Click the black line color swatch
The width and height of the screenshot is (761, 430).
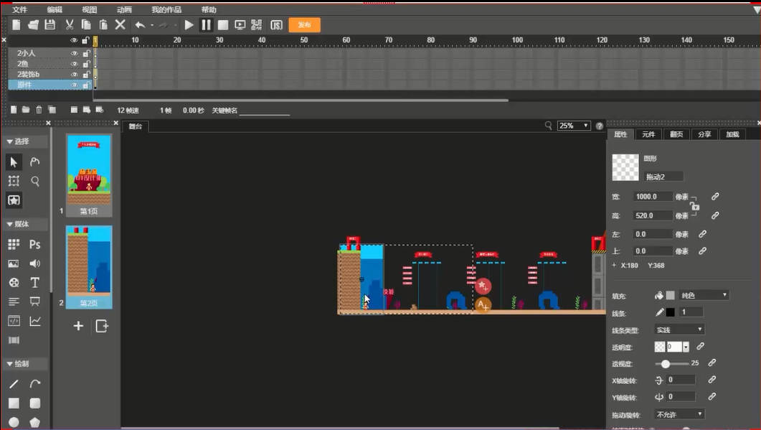[670, 312]
